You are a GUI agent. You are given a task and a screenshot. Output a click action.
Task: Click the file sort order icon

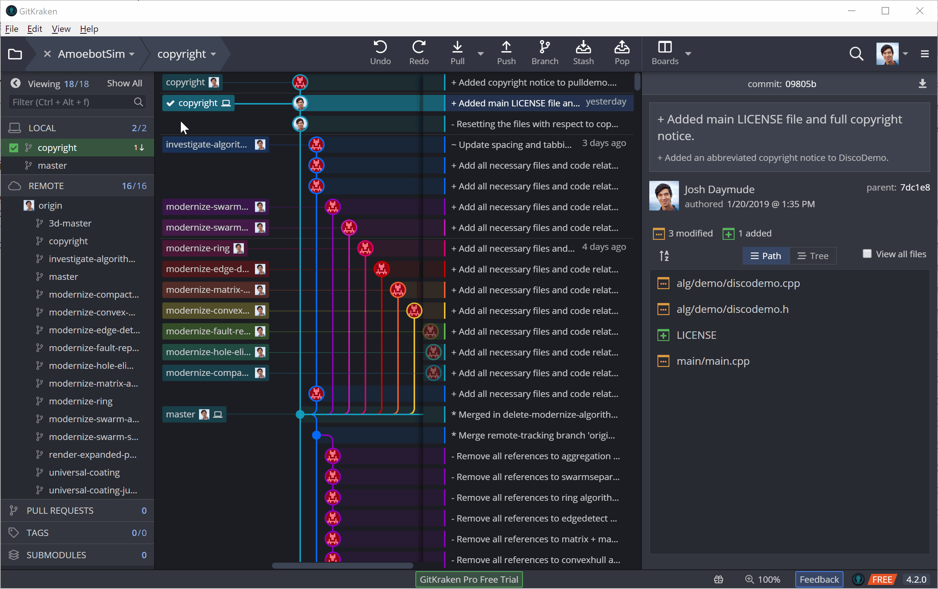pyautogui.click(x=664, y=256)
